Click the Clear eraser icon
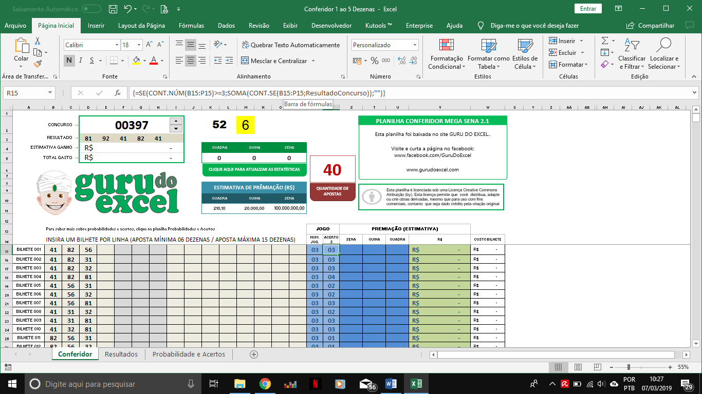 tap(605, 64)
